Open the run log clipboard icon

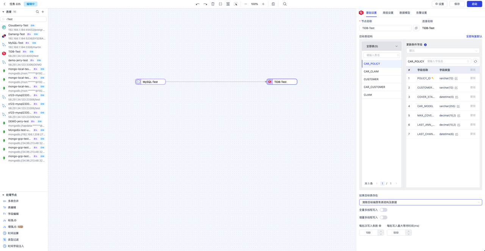pos(273,4)
